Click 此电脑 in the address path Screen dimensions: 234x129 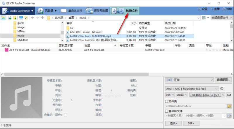tap(59, 18)
